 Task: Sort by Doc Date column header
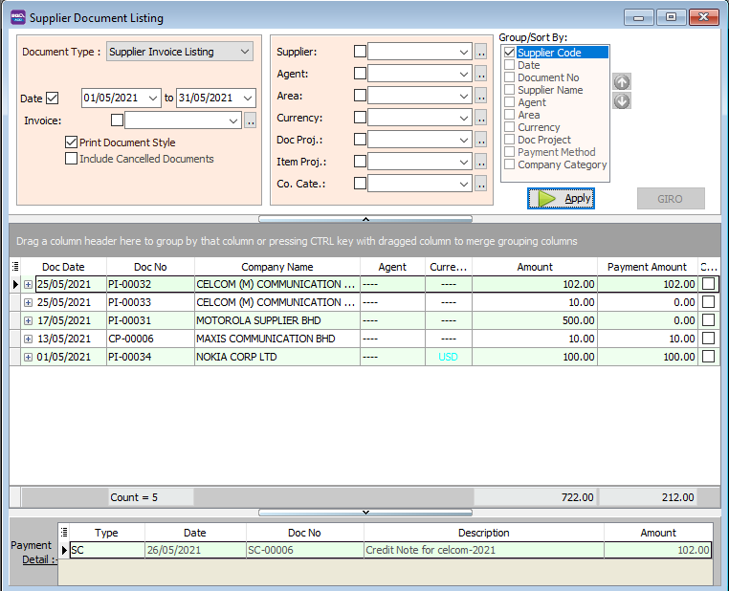(x=63, y=267)
